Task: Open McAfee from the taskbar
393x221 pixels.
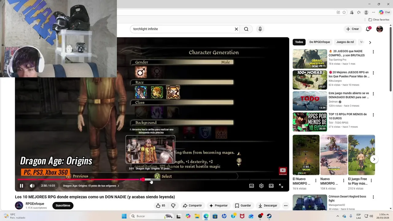Action: 242,216
